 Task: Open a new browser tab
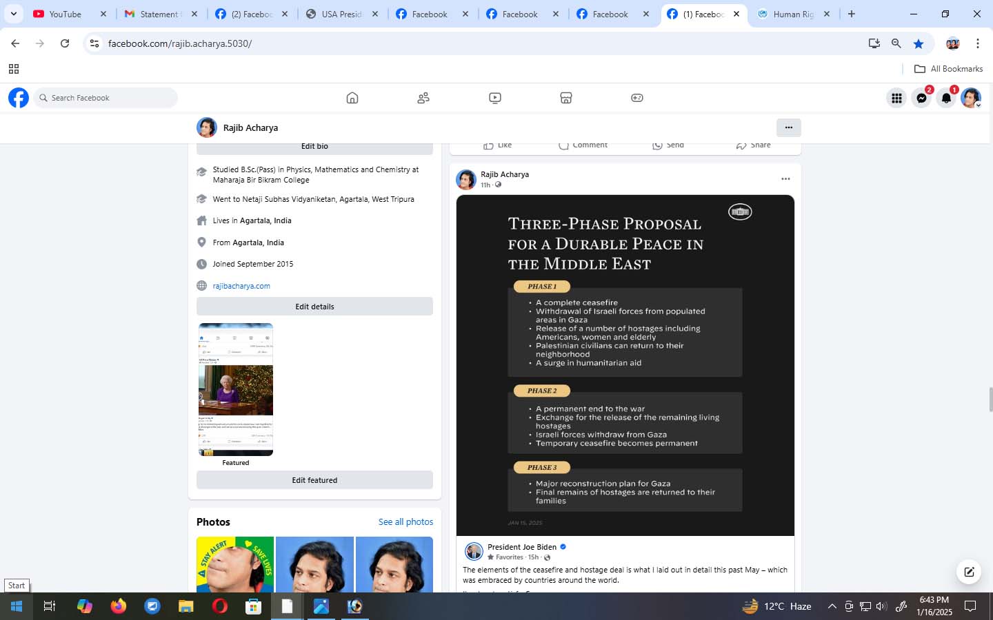click(x=852, y=14)
